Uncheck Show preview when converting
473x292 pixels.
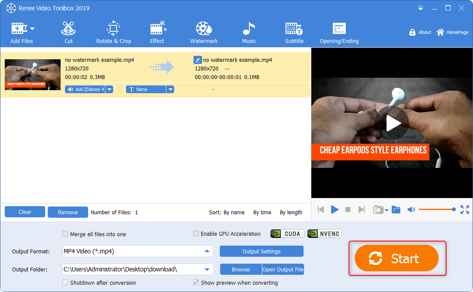[x=196, y=283]
